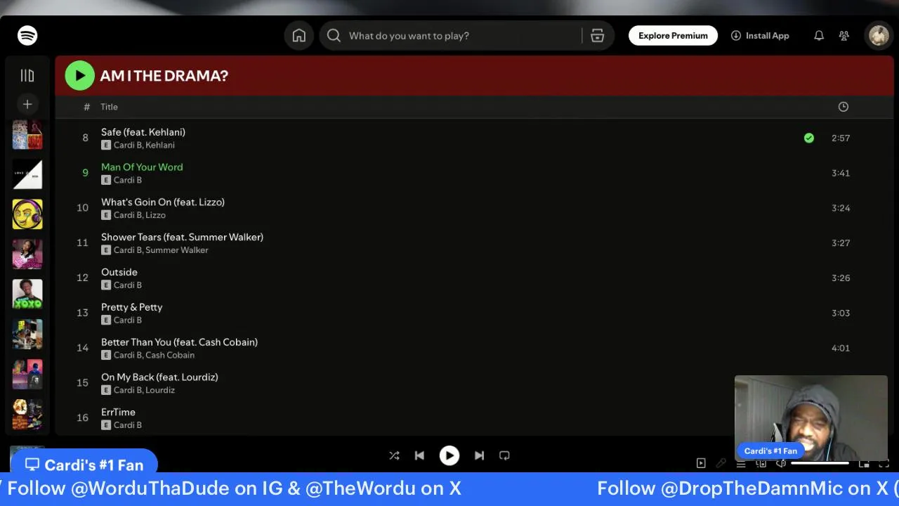
Task: Skip to the next track
Action: click(x=479, y=455)
